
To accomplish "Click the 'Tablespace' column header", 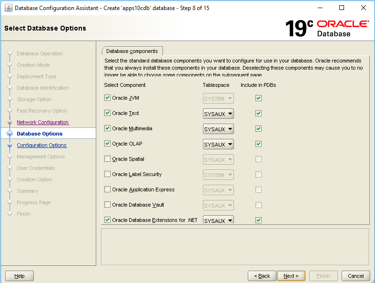I will coord(216,85).
